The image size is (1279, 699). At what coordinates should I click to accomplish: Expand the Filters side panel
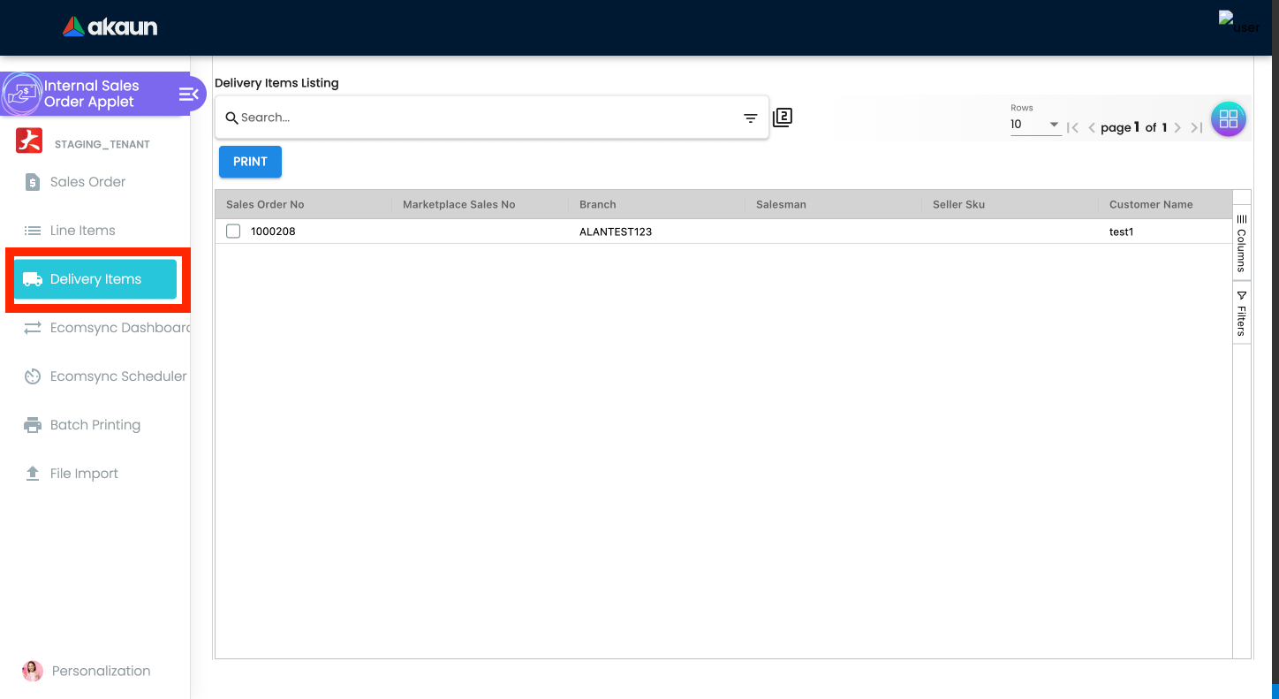[x=1241, y=313]
